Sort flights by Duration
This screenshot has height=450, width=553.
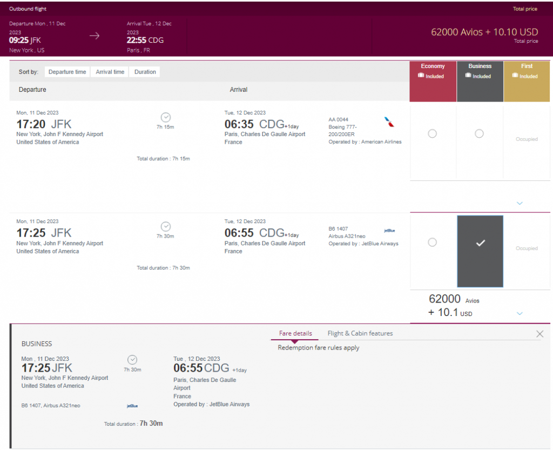coord(144,71)
